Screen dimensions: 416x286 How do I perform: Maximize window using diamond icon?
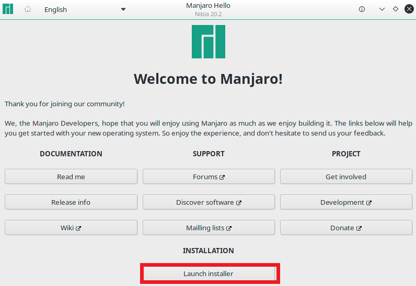pyautogui.click(x=396, y=9)
